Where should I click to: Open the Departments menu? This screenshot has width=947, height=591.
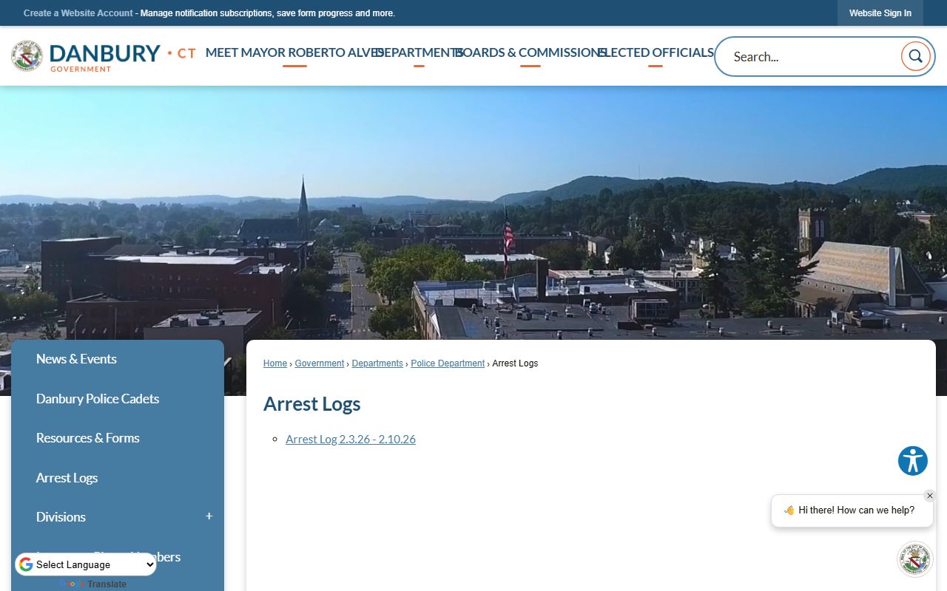(419, 52)
